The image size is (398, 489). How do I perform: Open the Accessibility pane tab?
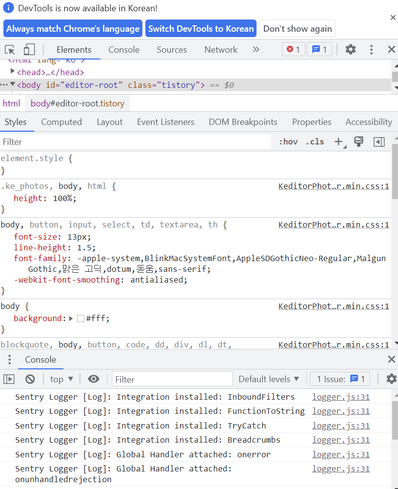[369, 122]
